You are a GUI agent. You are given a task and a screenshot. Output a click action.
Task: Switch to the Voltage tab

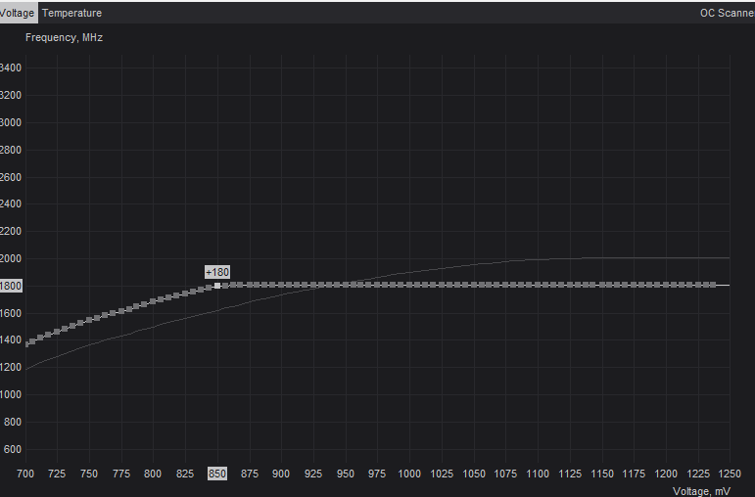coord(18,13)
